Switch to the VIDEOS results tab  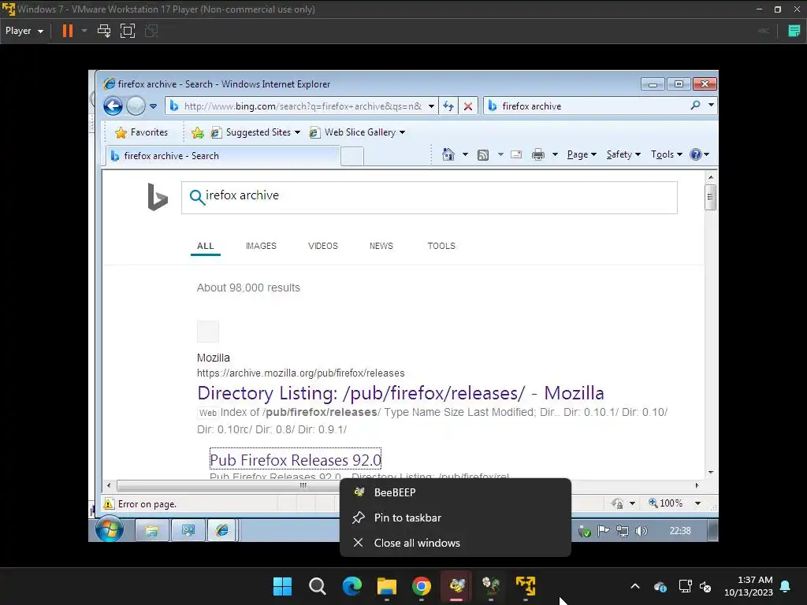point(322,246)
